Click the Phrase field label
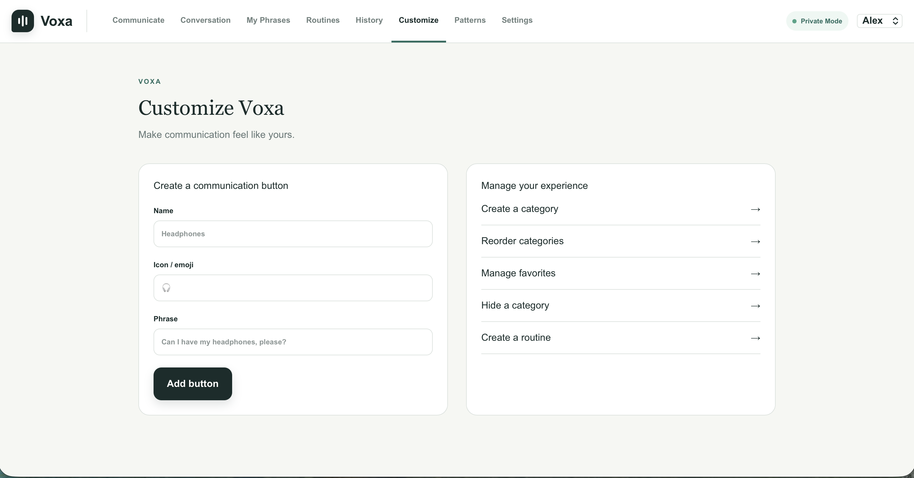This screenshot has height=478, width=914. pyautogui.click(x=165, y=319)
